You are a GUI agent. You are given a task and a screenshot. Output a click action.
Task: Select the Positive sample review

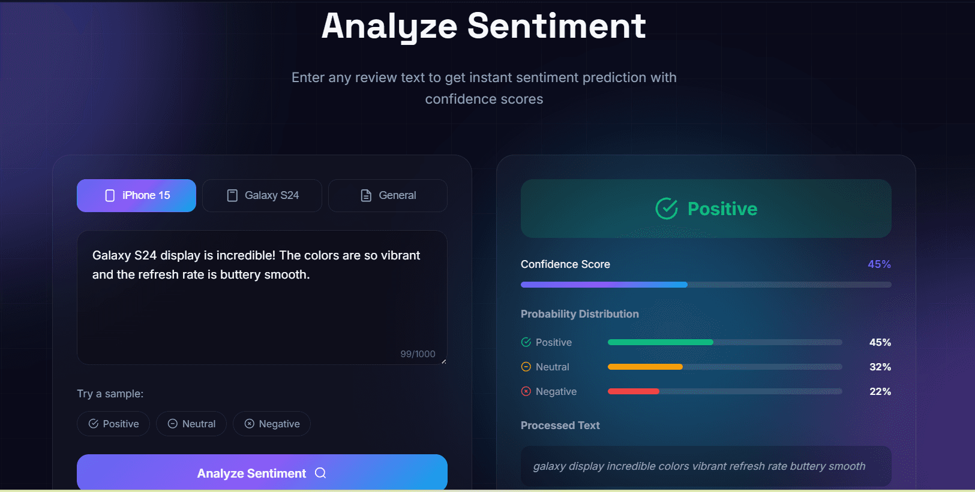[x=113, y=423]
